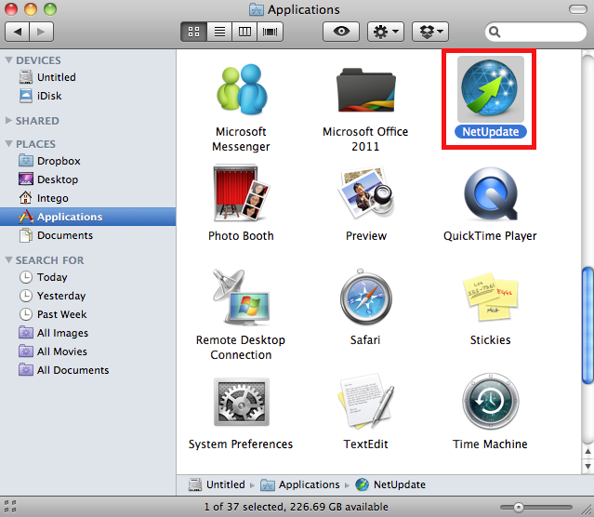594x517 pixels.
Task: Open the TextEdit app icon
Action: tap(365, 401)
